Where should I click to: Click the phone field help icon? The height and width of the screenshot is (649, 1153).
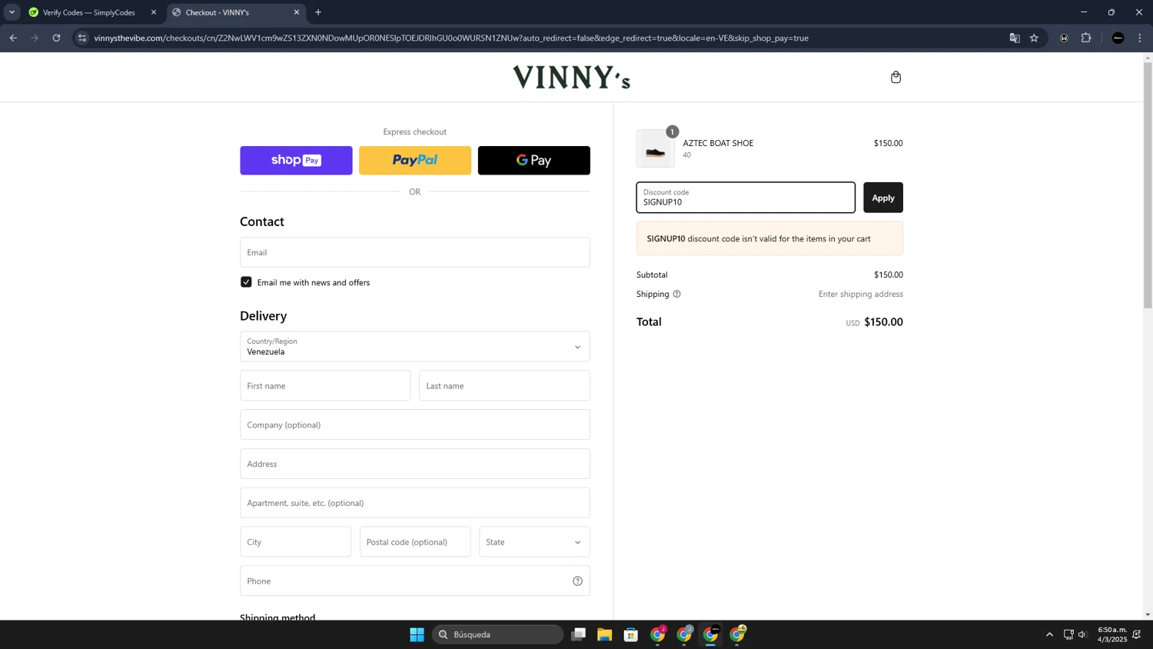(x=577, y=581)
